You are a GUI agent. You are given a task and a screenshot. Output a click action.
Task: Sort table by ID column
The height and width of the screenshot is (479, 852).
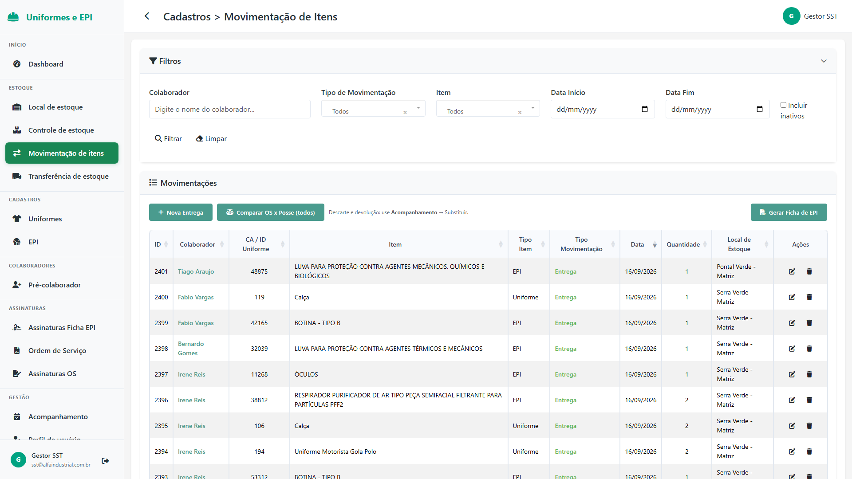(161, 244)
